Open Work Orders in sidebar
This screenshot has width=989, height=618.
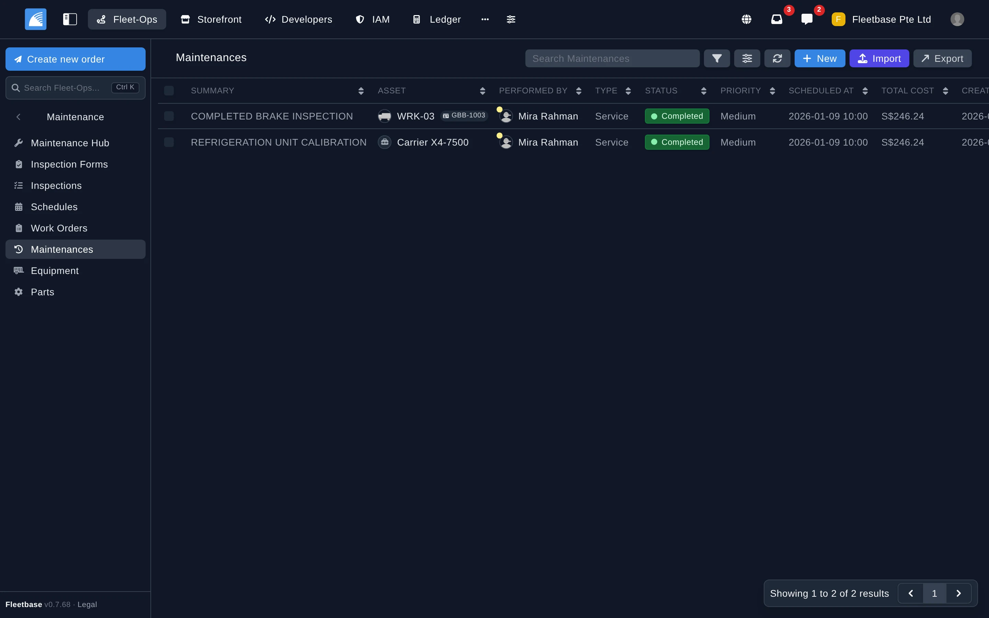pyautogui.click(x=76, y=228)
